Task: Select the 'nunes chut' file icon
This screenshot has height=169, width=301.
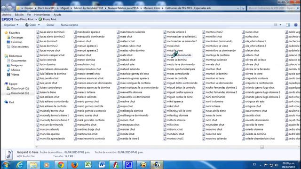Action: [244, 32]
